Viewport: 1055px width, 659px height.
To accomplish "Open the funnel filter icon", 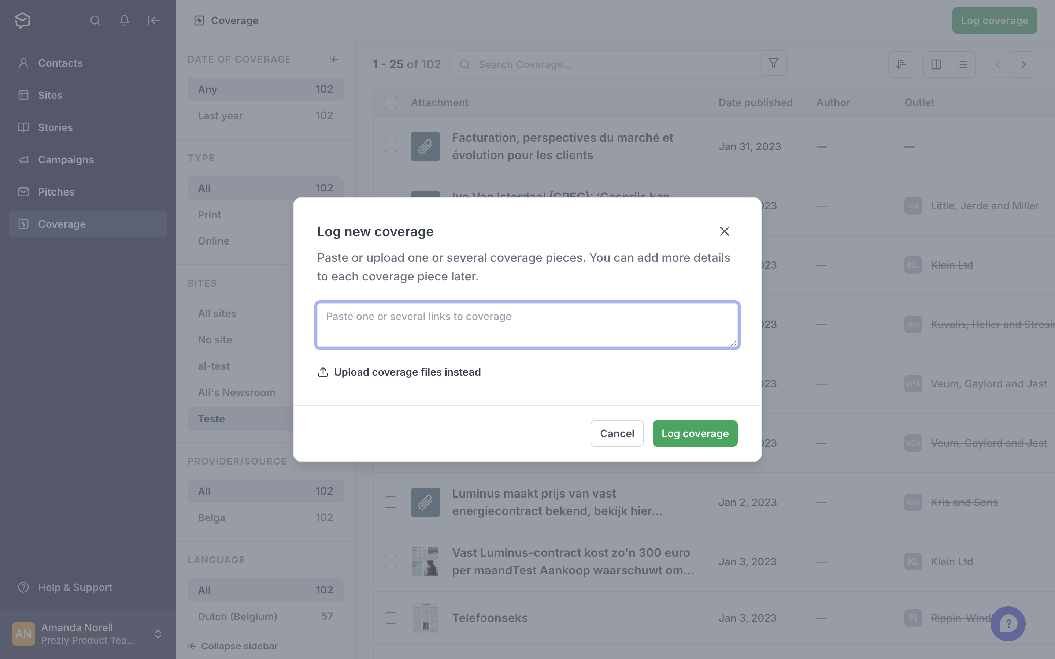I will coord(773,64).
